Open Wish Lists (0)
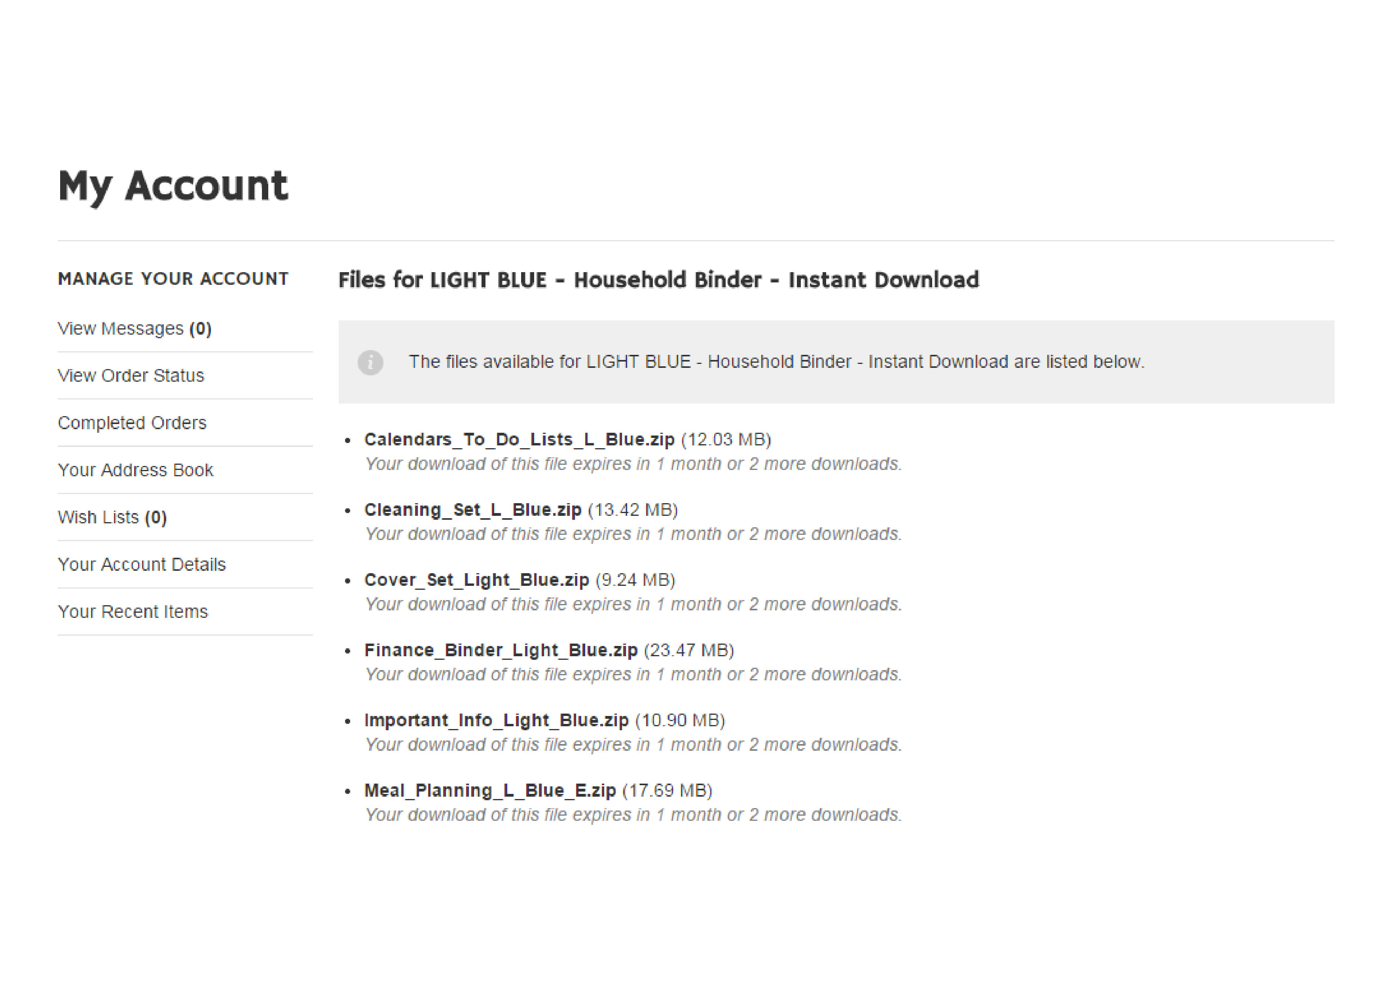This screenshot has width=1388, height=981. pos(112,517)
